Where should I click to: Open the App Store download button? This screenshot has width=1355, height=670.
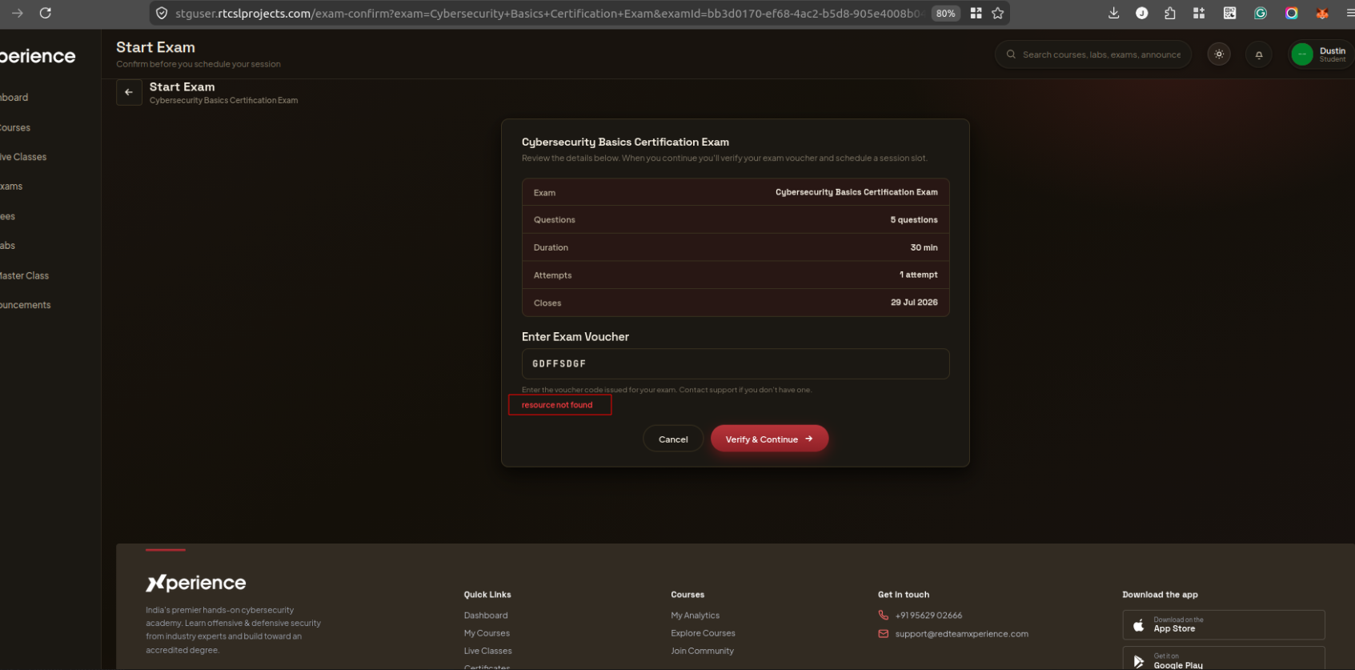(1224, 624)
